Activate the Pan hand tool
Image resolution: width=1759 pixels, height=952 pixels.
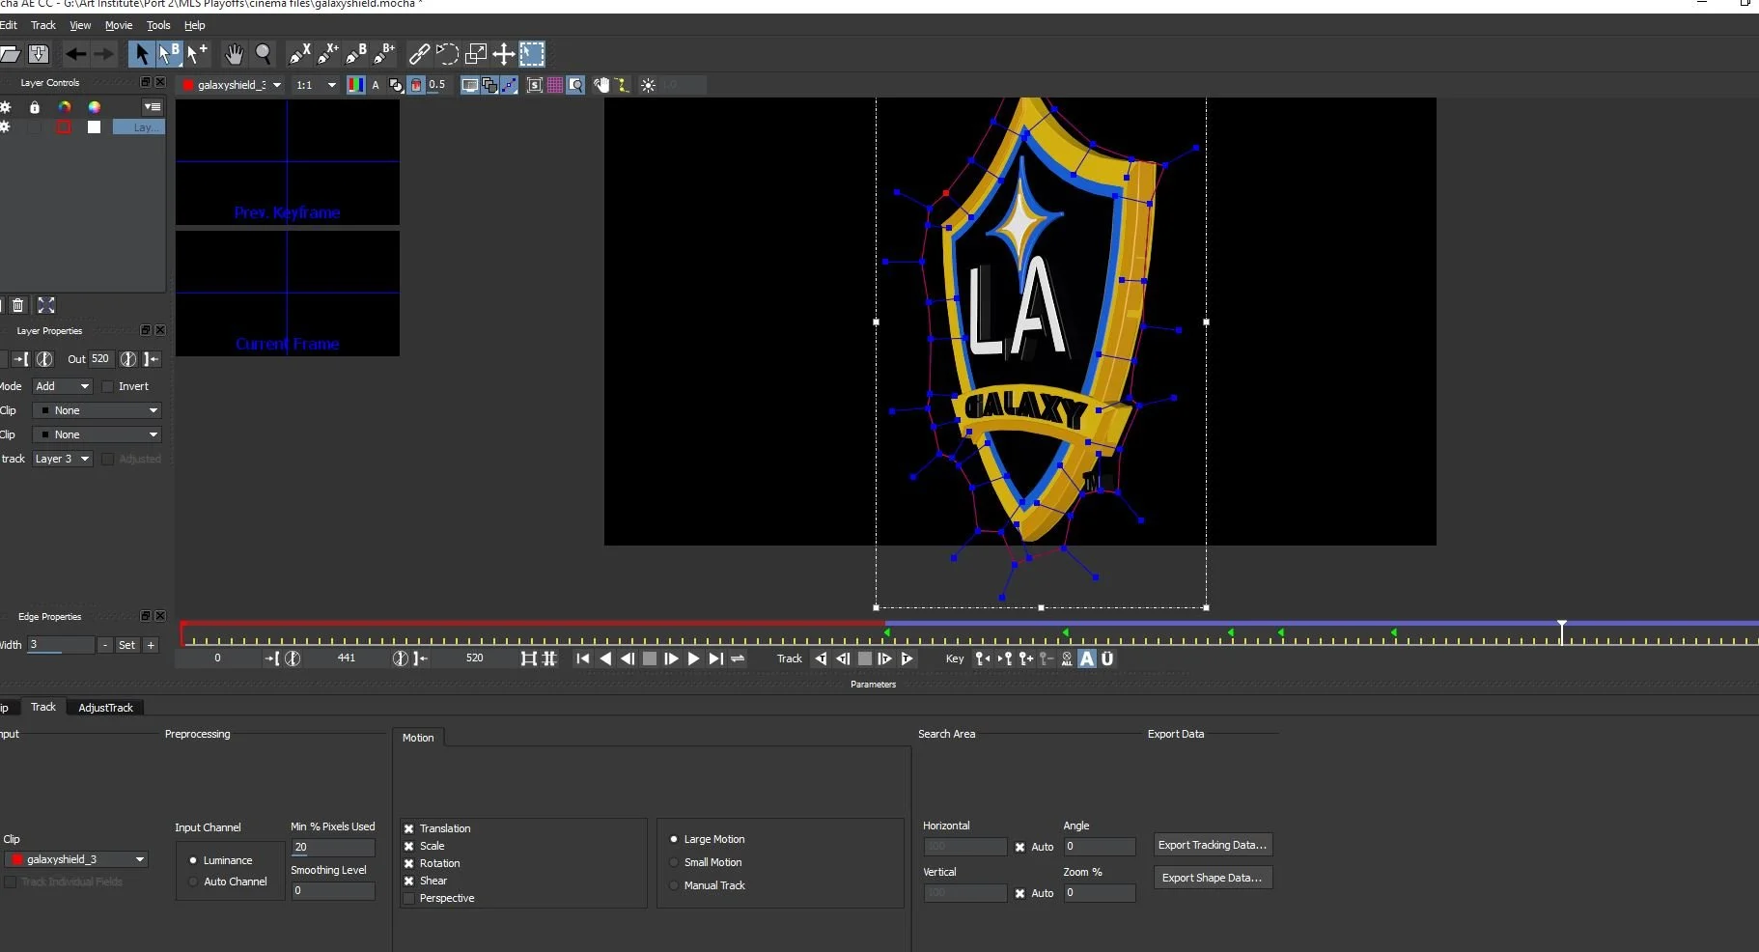[x=234, y=54]
